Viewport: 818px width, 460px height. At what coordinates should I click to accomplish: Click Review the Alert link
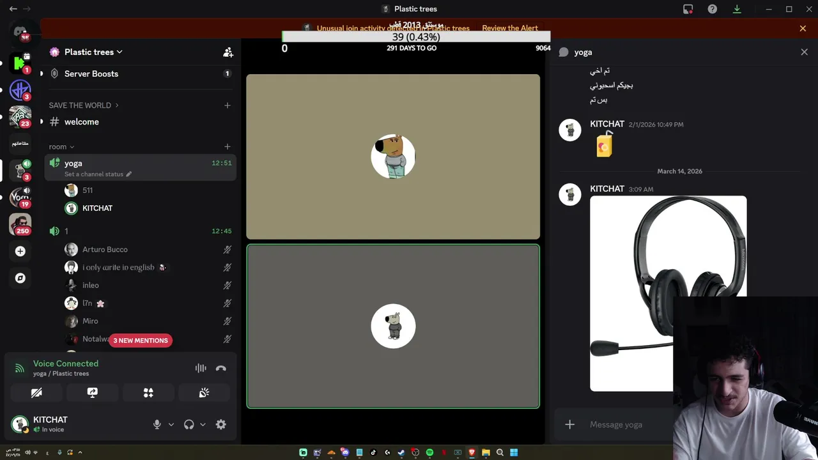(x=510, y=28)
